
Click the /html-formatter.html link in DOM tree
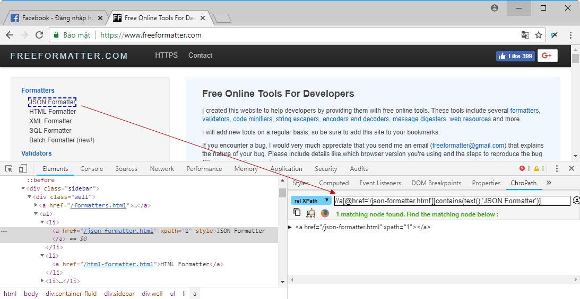[x=118, y=264]
